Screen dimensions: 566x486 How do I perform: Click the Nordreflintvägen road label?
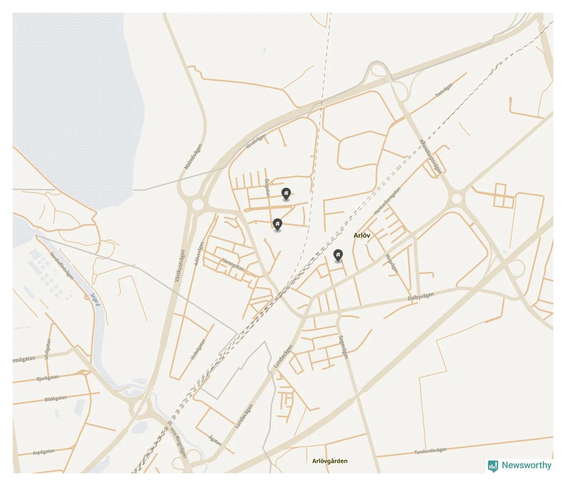click(x=62, y=266)
